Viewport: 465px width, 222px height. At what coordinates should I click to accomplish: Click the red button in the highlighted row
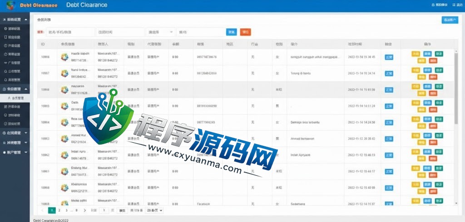(433, 93)
